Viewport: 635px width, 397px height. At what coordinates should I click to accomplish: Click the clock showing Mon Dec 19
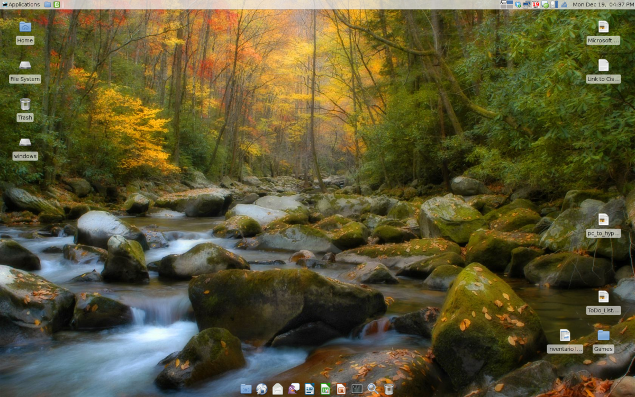click(603, 4)
